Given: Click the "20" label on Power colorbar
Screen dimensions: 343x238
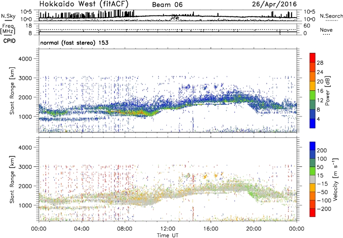Looking at the screenshot, I should click(x=320, y=82).
